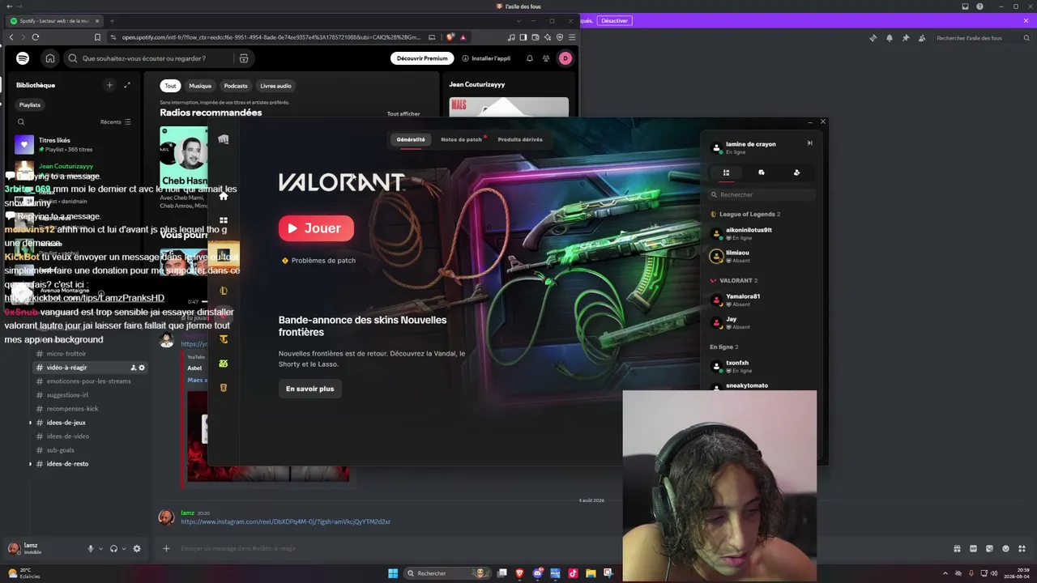Open the Produits dérivés tab
This screenshot has width=1037, height=583.
pyautogui.click(x=520, y=139)
